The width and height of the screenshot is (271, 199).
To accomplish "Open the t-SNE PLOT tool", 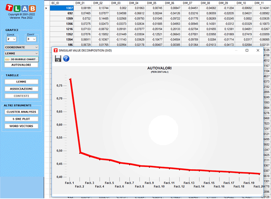I will point(21,119).
